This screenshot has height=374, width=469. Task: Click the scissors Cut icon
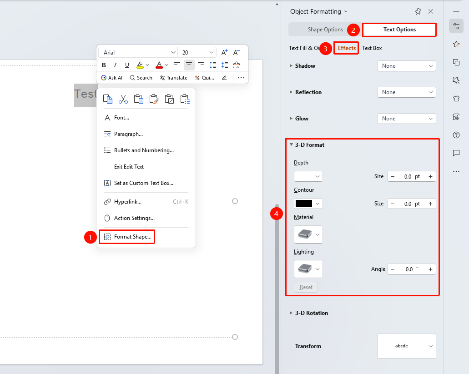(123, 99)
